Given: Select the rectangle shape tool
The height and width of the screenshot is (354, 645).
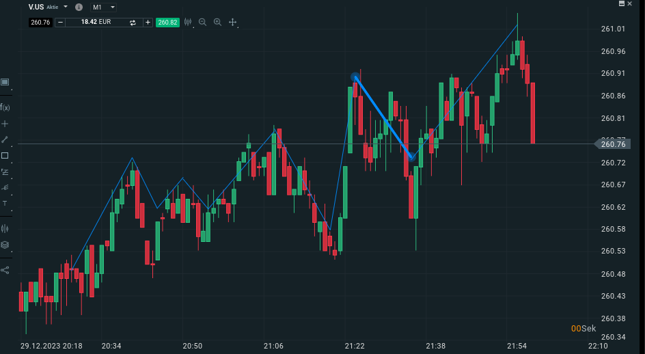Looking at the screenshot, I should (5, 156).
